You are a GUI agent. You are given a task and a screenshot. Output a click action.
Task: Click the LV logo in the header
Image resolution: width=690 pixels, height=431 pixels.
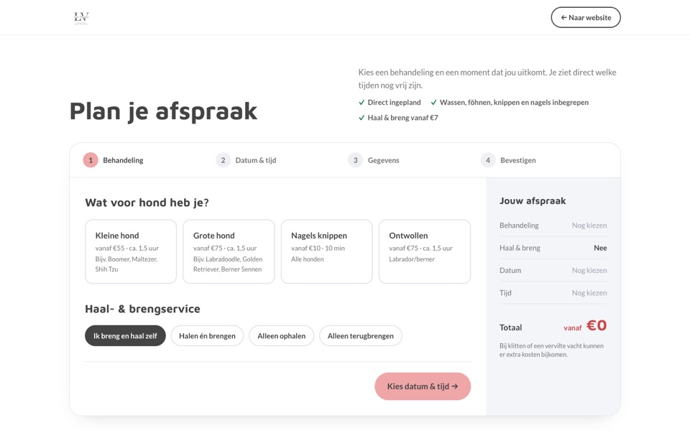coord(81,17)
